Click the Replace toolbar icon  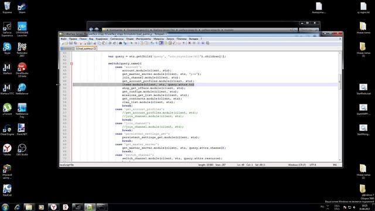(125, 43)
